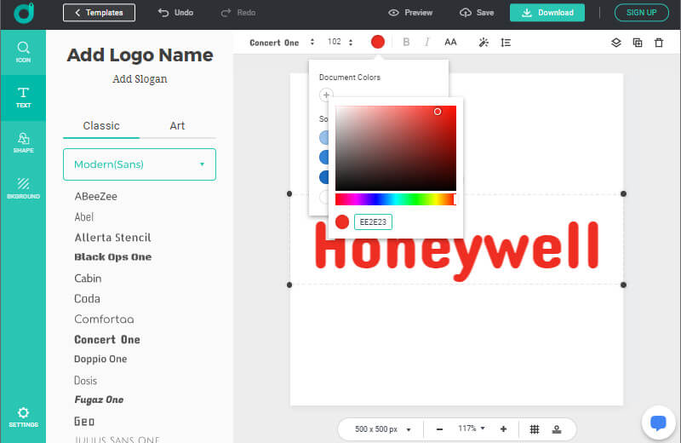Toggle uppercase AA text option
The height and width of the screenshot is (443, 681).
tap(450, 42)
